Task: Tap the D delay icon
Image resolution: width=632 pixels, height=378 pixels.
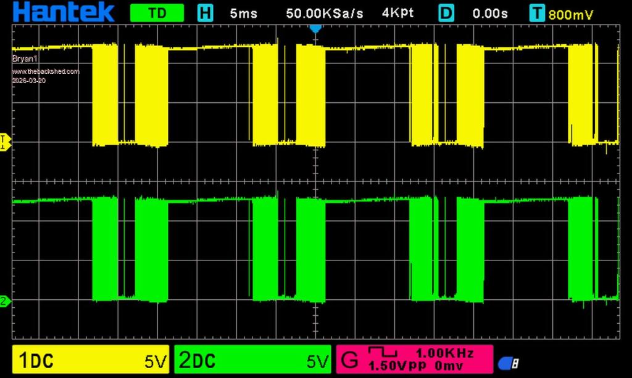Action: point(446,13)
